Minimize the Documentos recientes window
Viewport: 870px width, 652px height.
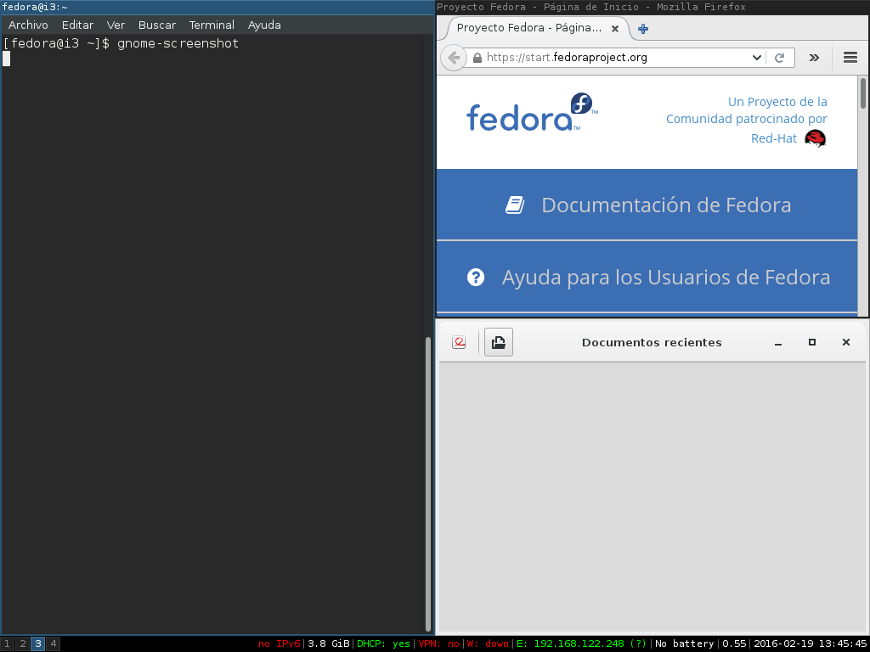tap(778, 343)
